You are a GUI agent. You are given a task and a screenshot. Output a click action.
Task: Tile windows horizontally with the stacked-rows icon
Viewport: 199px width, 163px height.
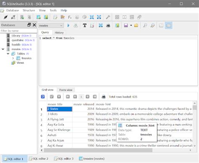click(x=132, y=17)
